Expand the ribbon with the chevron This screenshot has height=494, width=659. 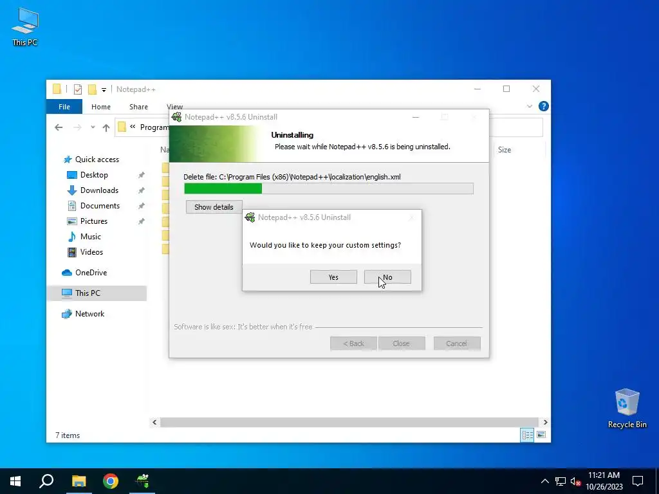click(x=530, y=106)
